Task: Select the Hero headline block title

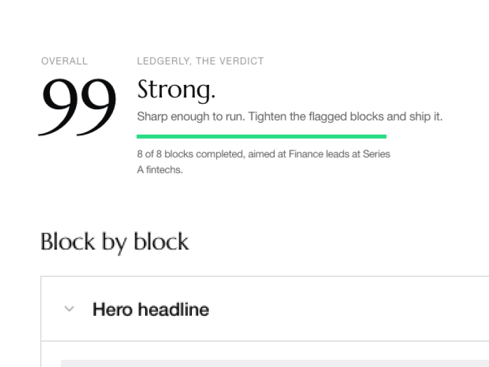Action: click(151, 309)
